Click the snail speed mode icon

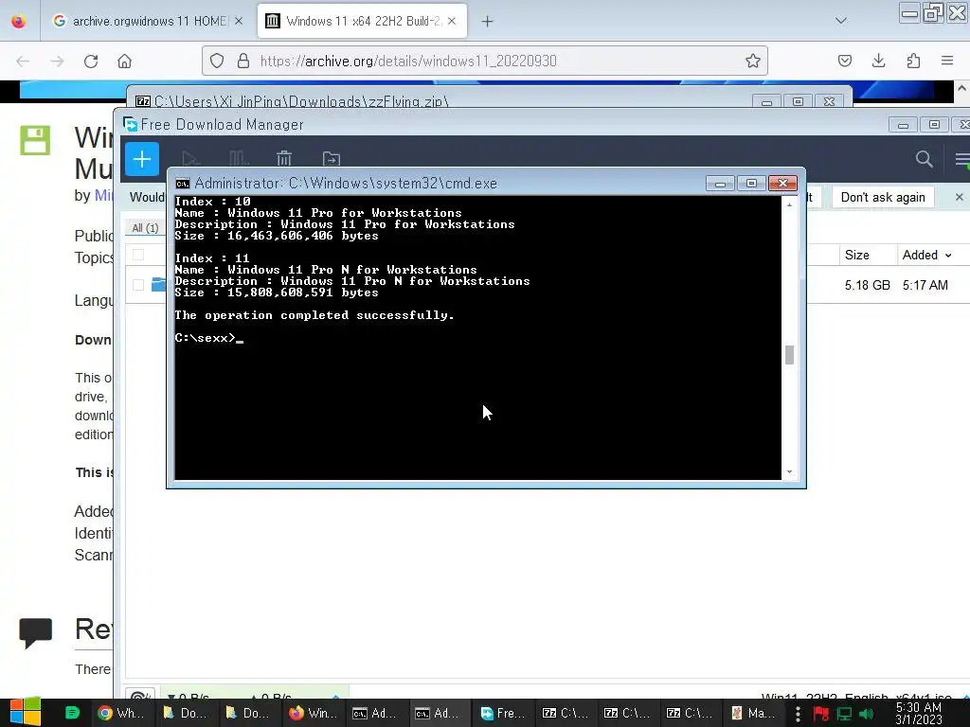point(141,696)
